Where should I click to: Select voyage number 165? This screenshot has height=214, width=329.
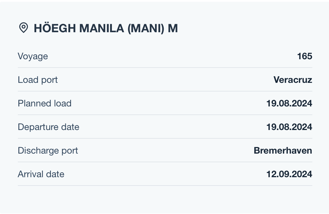click(305, 56)
